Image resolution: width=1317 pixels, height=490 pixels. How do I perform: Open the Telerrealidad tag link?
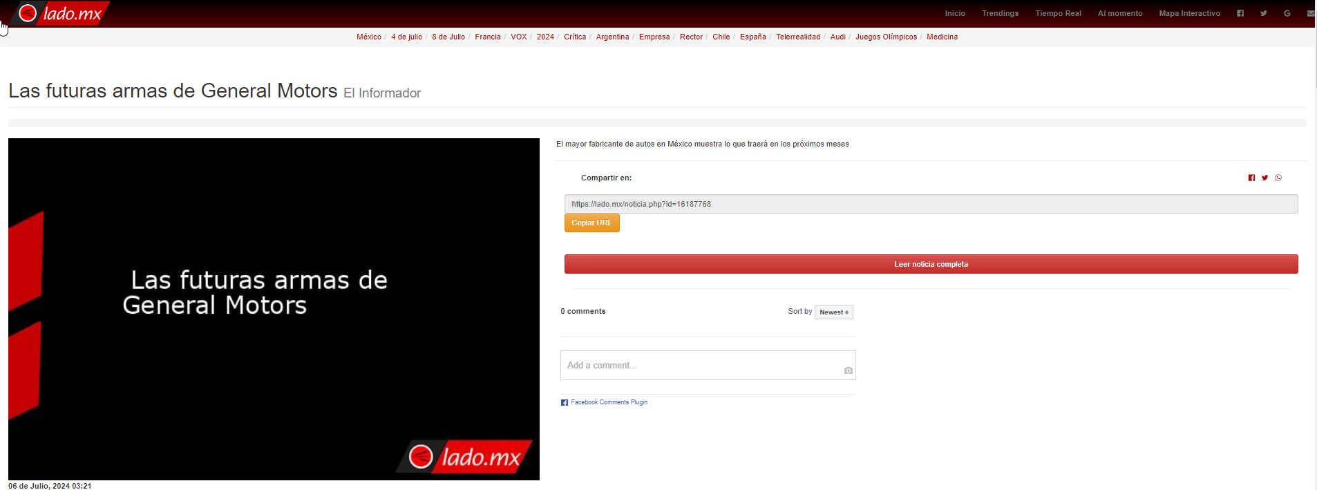[798, 37]
